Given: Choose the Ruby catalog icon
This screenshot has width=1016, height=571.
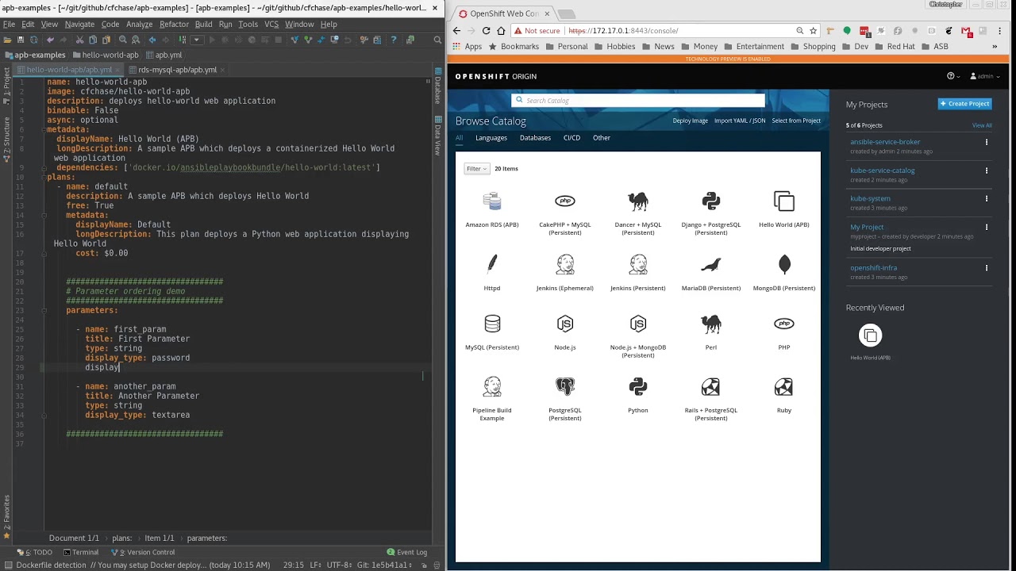Looking at the screenshot, I should pyautogui.click(x=784, y=387).
